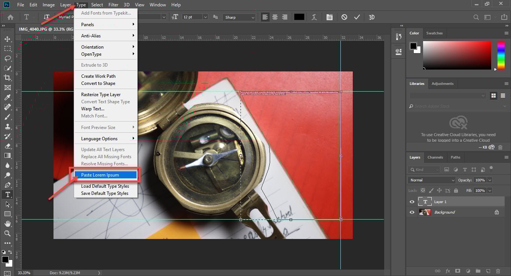Select the Zoom tool in toolbar
Screen dimensions: 511x276
click(x=7, y=233)
